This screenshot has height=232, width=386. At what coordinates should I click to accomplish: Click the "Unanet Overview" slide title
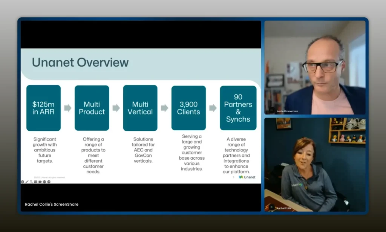pos(80,62)
